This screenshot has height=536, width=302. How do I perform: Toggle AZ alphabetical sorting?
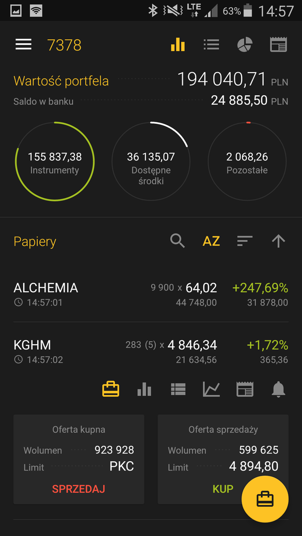click(211, 241)
